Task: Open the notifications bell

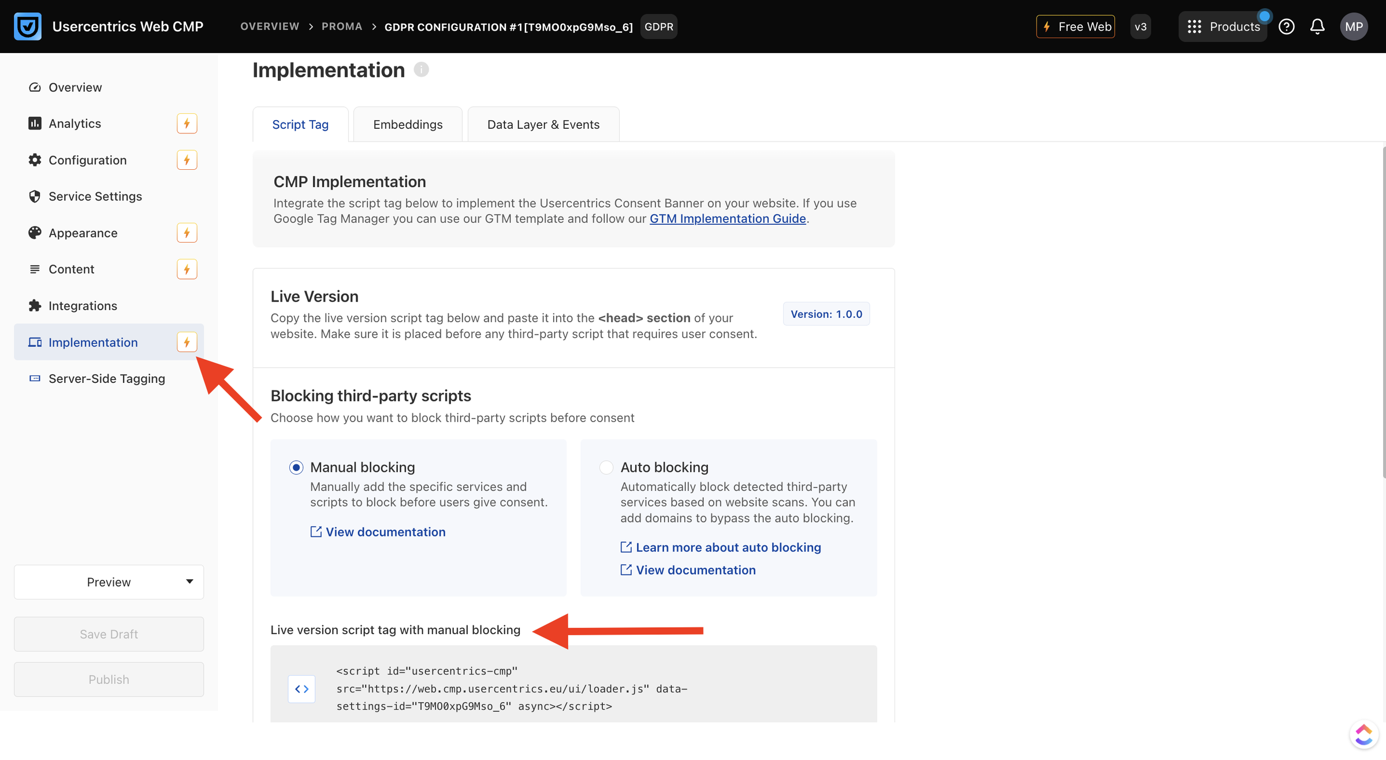Action: (x=1317, y=27)
